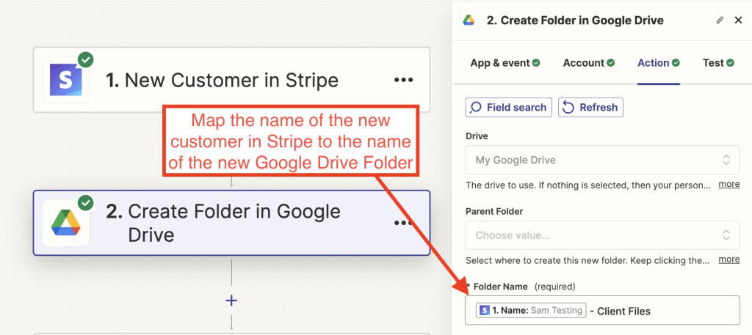The width and height of the screenshot is (752, 335).
Task: Open the Parent Folder Choose value dropdown
Action: (x=602, y=235)
